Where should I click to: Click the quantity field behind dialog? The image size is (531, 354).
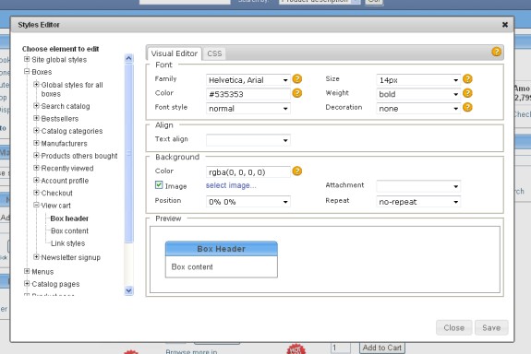341,348
